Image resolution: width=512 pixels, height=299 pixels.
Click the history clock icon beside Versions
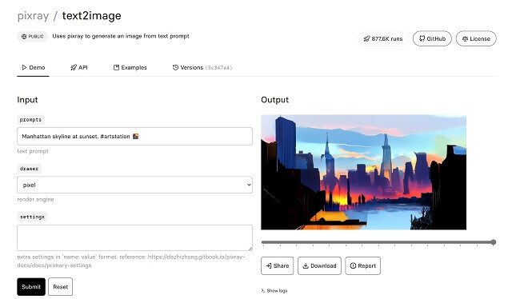tap(175, 67)
